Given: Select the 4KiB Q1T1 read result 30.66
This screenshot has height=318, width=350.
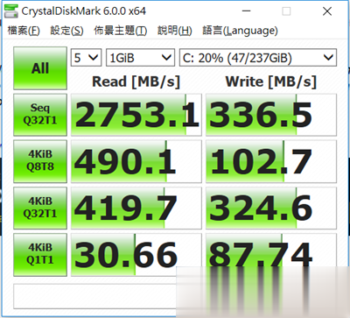Looking at the screenshot, I should click(x=136, y=255).
